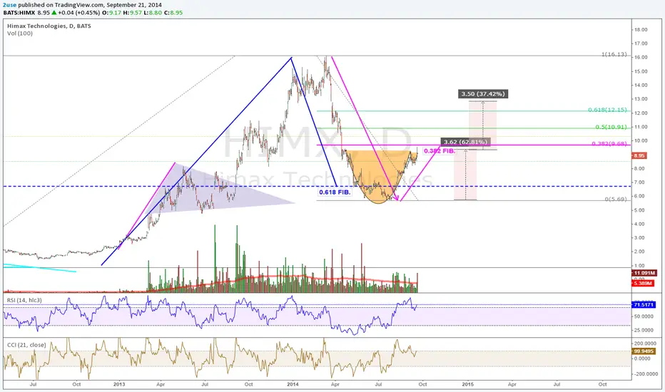665x392 pixels.
Task: Click the 99.9495 CCI value tag
Action: [644, 351]
